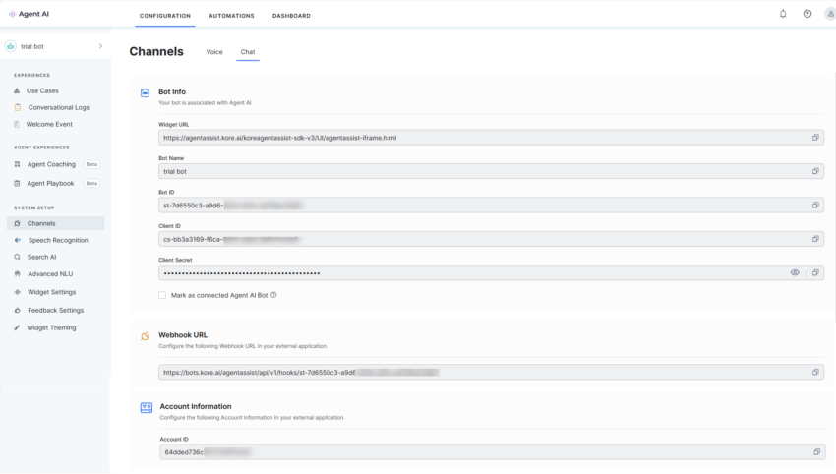Screen dimensions: 836x474
Task: Switch to the Voice tab
Action: (x=214, y=52)
